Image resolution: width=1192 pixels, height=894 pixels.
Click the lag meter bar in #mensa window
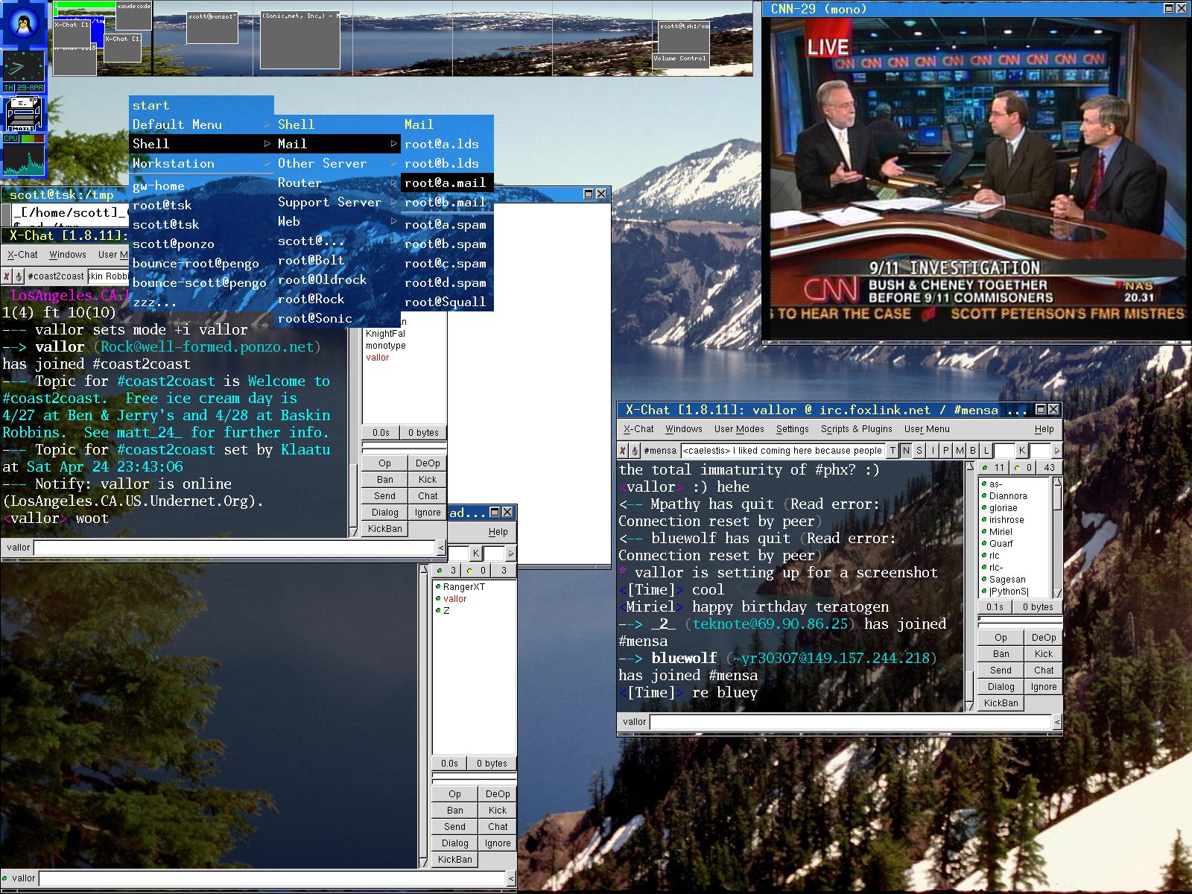(1019, 621)
